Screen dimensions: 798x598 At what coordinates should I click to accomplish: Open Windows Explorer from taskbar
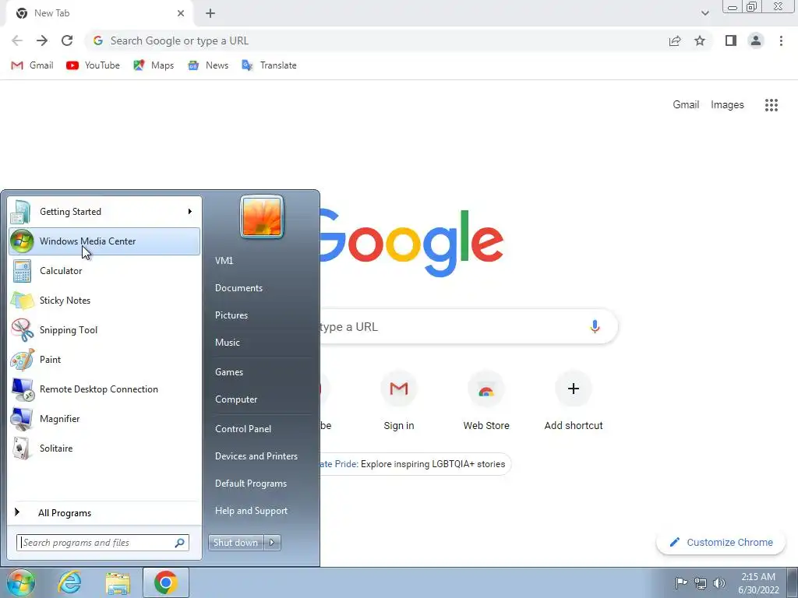pyautogui.click(x=118, y=582)
